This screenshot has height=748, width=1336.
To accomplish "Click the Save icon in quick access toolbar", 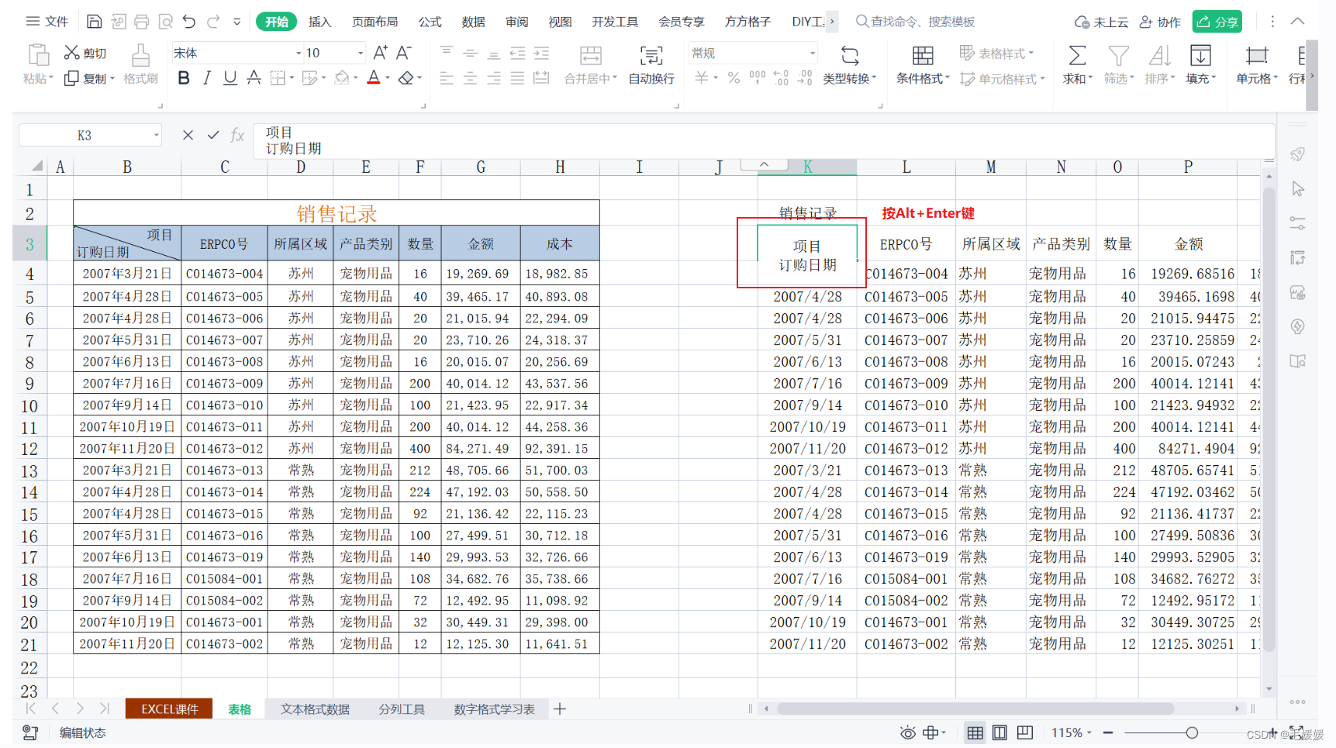I will click(94, 21).
